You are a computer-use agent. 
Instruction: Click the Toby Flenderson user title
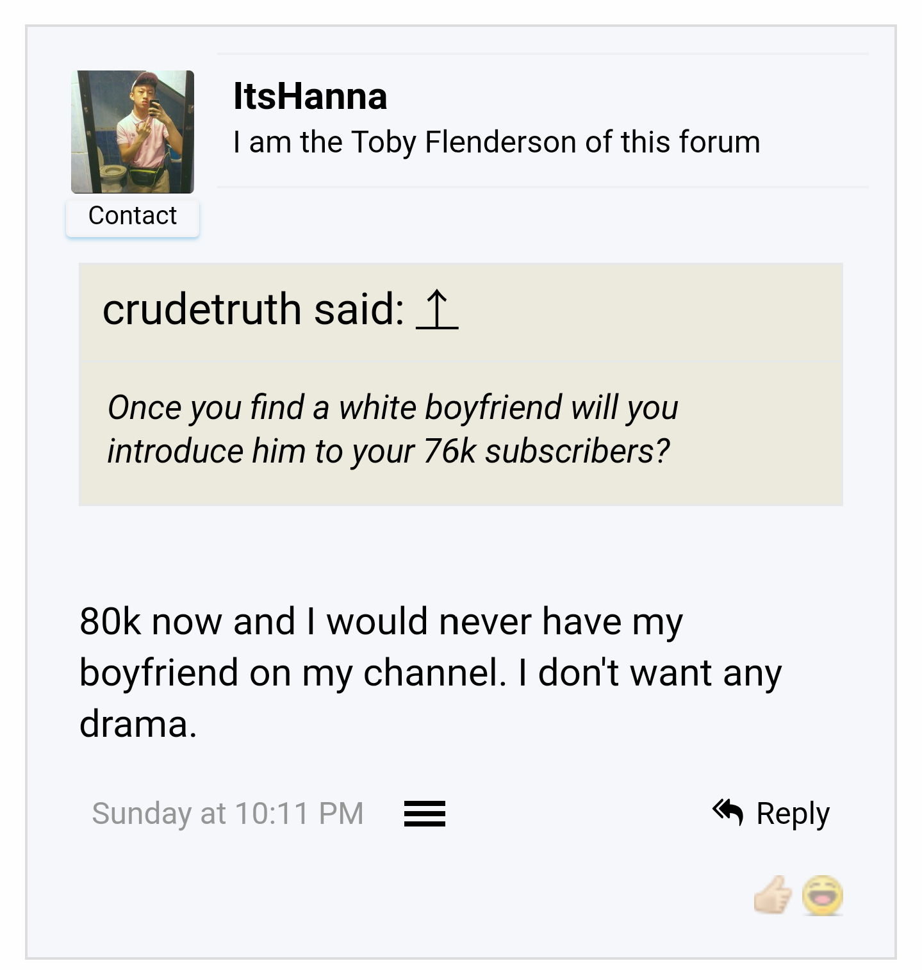click(x=497, y=142)
